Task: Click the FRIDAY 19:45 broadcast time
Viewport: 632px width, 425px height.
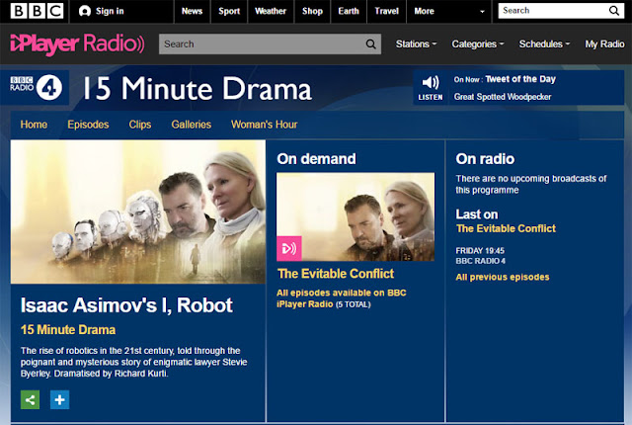Action: [x=480, y=251]
